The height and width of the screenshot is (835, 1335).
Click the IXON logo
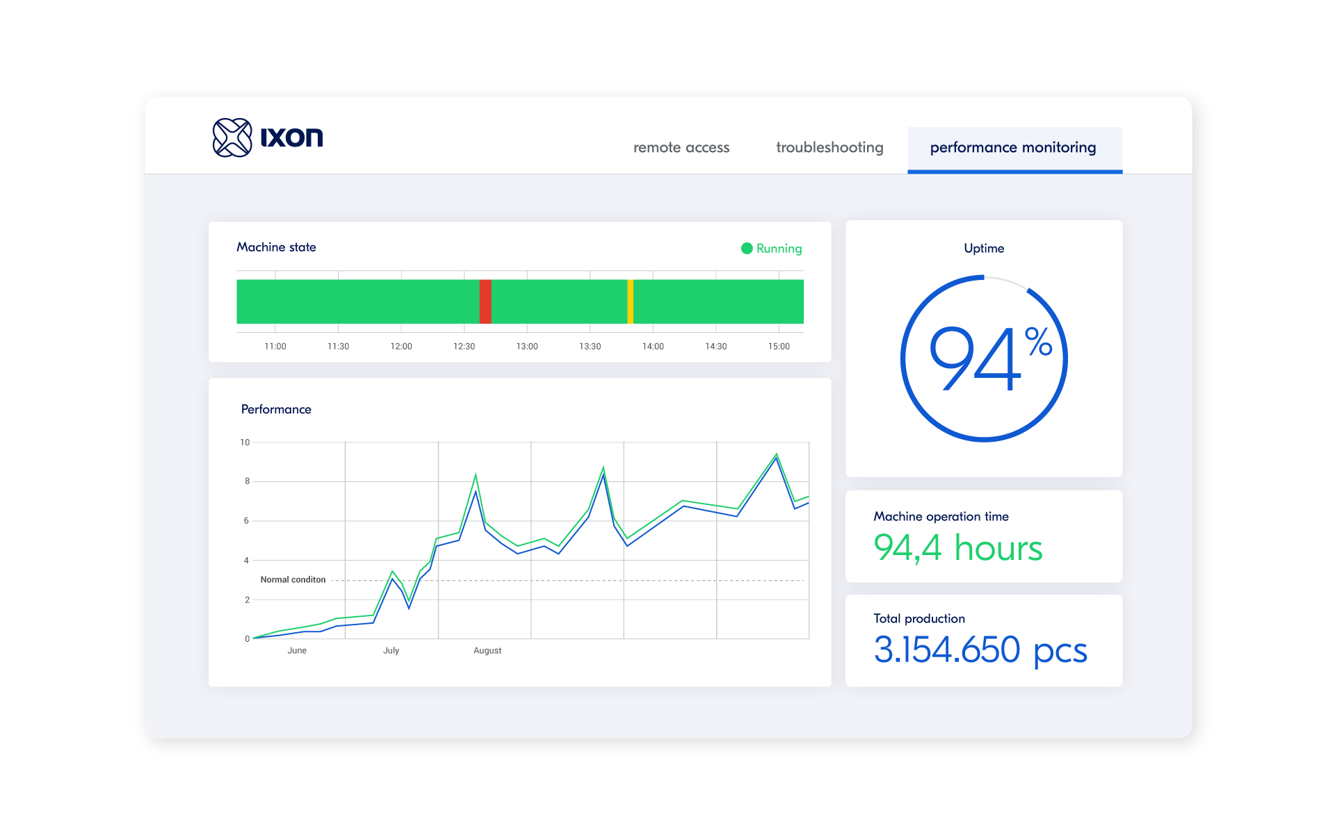pos(268,137)
